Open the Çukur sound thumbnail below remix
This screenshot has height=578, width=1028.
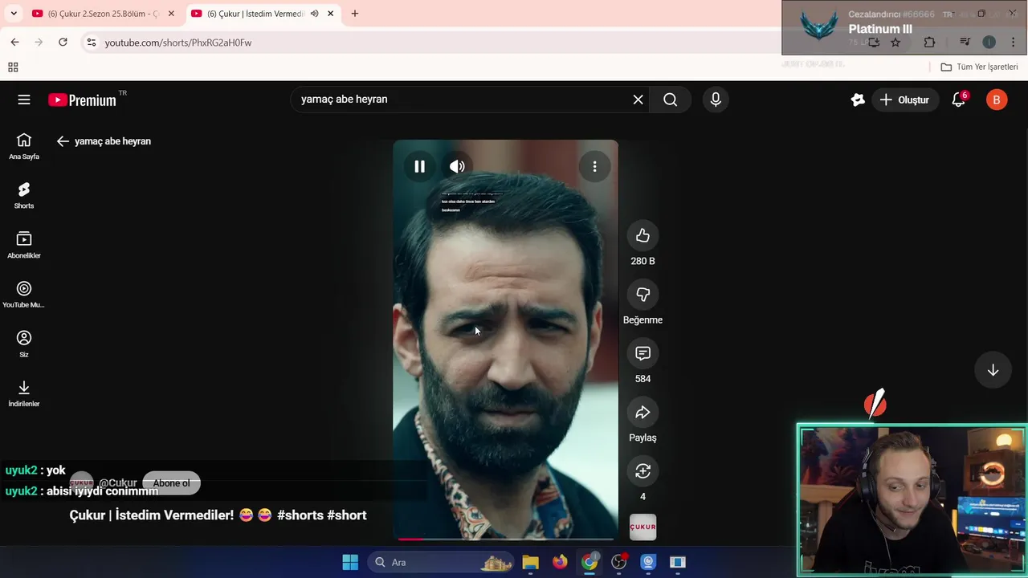[642, 527]
